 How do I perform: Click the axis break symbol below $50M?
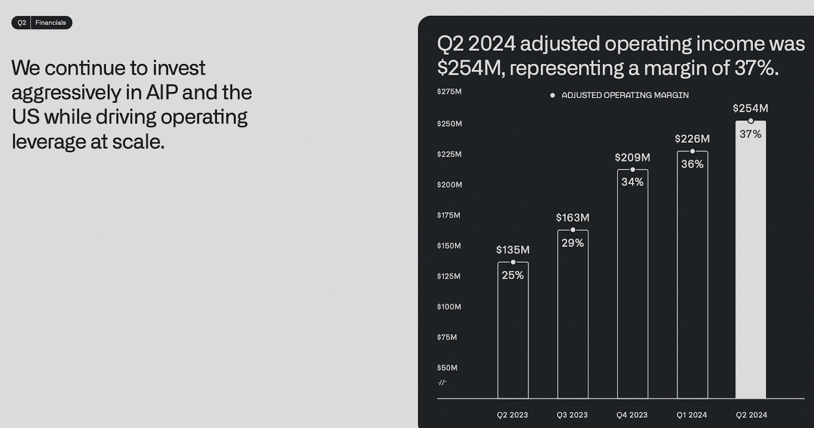(x=442, y=382)
